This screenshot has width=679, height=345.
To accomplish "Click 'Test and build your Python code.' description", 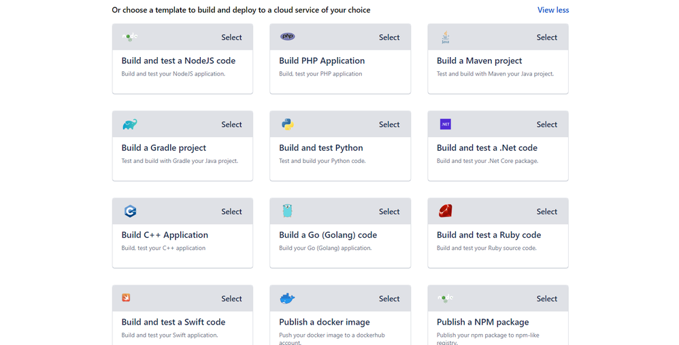I will [x=322, y=161].
